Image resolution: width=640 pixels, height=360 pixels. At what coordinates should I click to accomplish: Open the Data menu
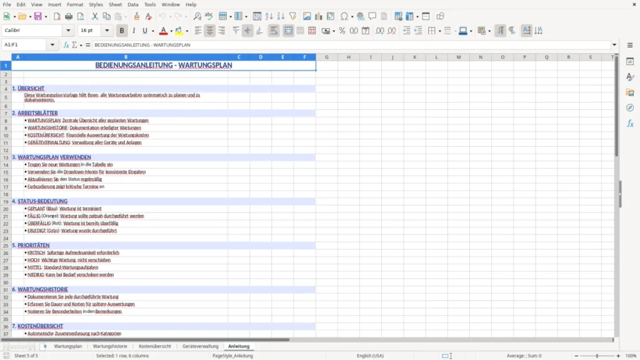point(133,4)
